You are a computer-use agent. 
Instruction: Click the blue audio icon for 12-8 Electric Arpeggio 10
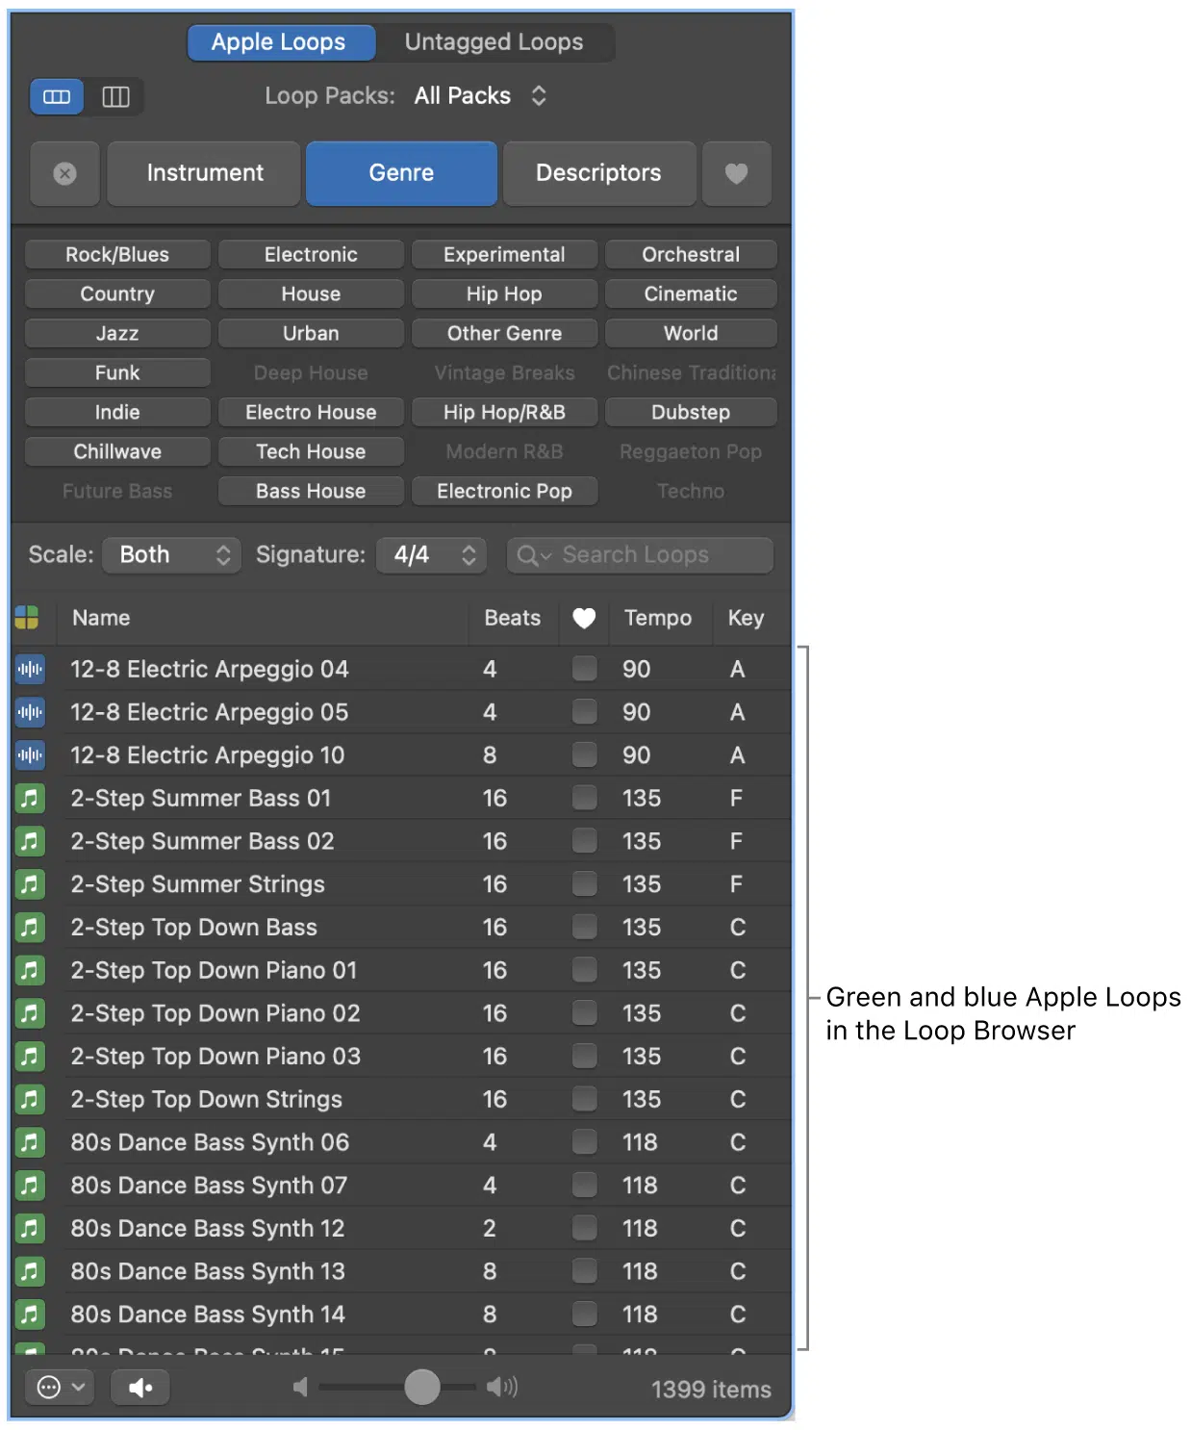tap(30, 755)
